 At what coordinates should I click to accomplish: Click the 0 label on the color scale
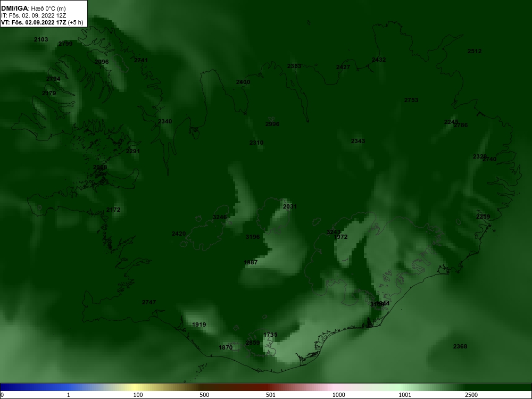[2, 395]
